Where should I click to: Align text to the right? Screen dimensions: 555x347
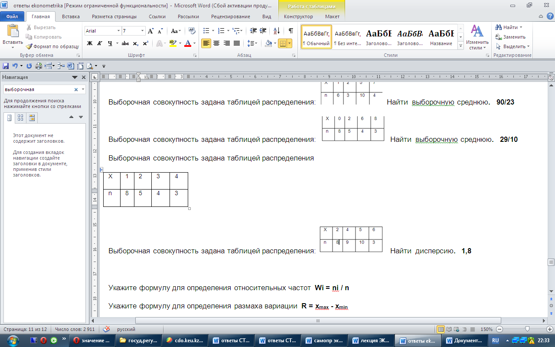[226, 43]
